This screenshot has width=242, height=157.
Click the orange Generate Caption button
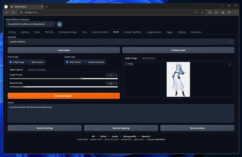[x=64, y=96]
